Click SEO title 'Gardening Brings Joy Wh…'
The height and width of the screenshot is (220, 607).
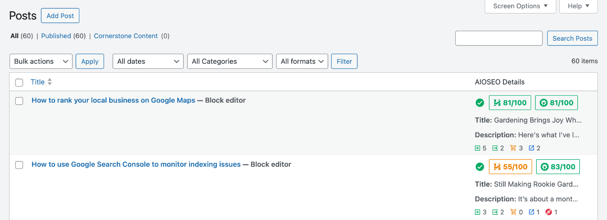tap(538, 120)
